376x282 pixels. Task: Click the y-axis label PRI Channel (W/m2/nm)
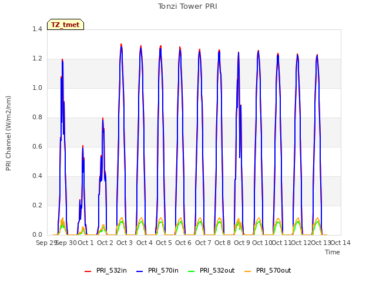pos(8,133)
